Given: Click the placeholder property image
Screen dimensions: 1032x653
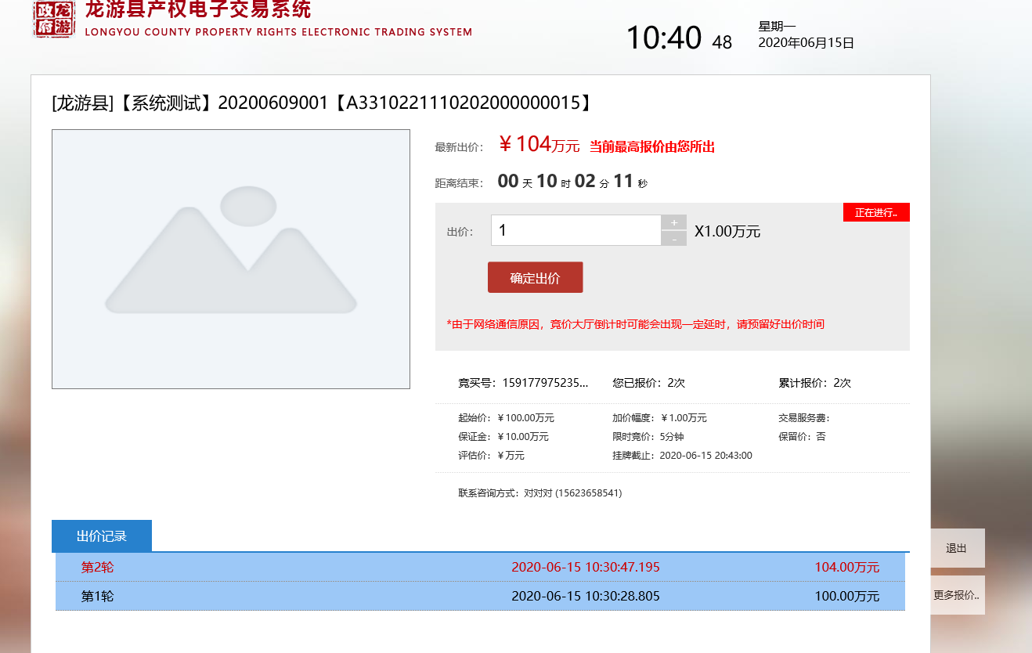Looking at the screenshot, I should 231,258.
